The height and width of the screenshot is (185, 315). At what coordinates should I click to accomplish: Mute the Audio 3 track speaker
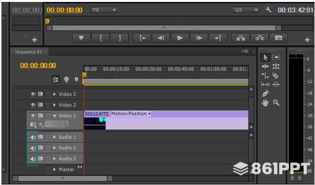pos(33,159)
